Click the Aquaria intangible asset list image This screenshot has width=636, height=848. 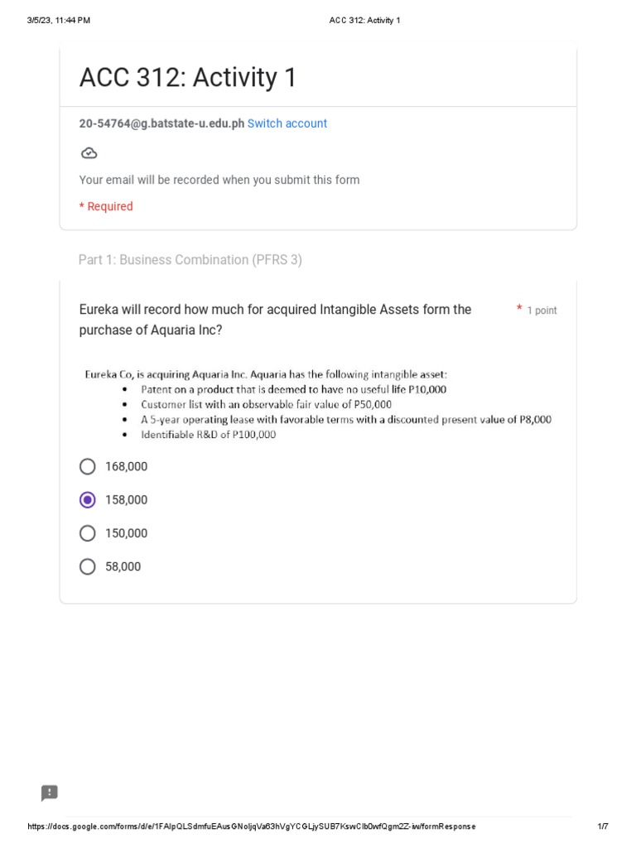318,404
